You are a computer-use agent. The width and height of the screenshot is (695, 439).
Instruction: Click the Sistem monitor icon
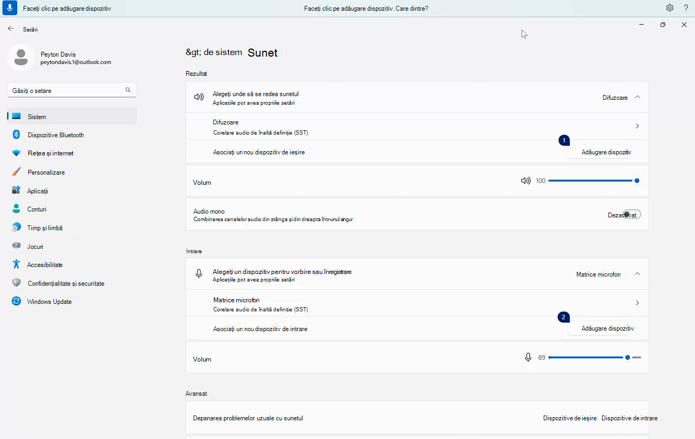point(16,116)
